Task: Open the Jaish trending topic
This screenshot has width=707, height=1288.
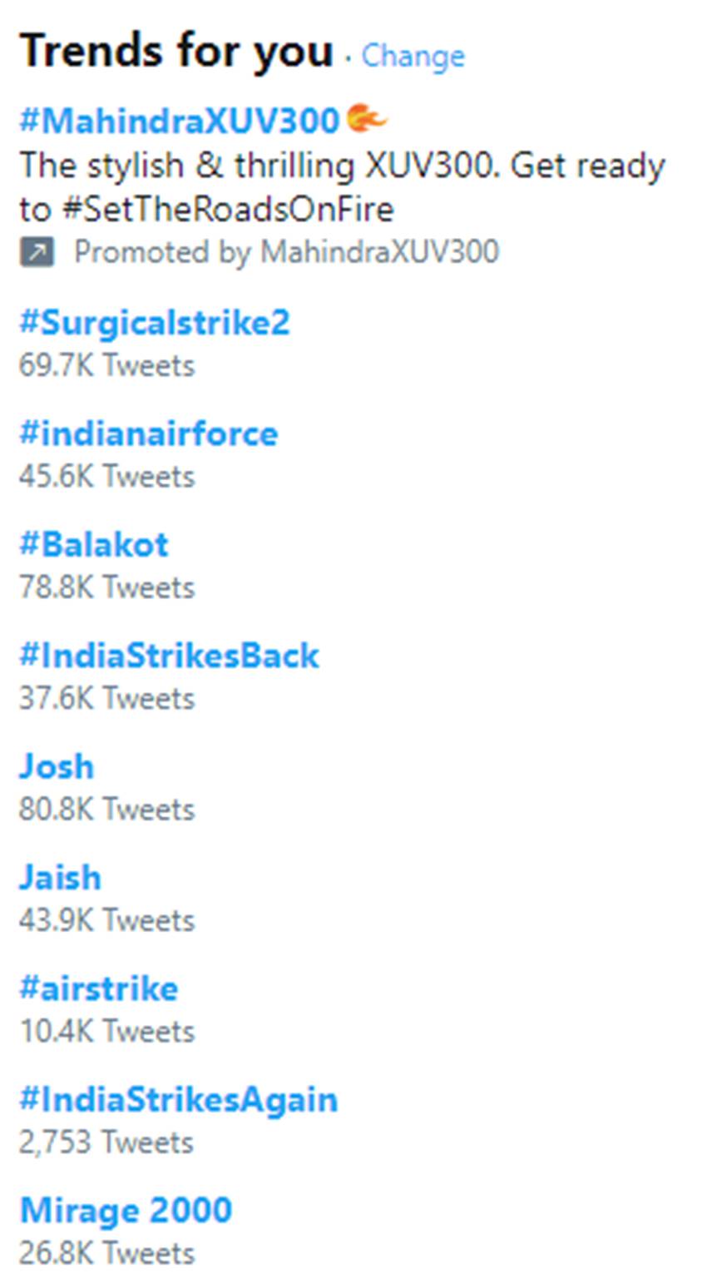Action: coord(60,878)
